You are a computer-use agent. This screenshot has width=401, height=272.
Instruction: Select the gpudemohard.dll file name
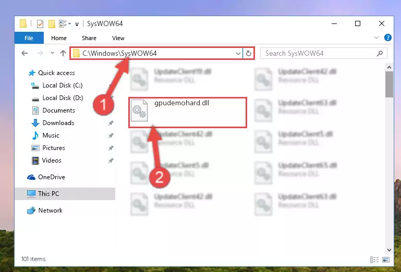click(x=181, y=103)
